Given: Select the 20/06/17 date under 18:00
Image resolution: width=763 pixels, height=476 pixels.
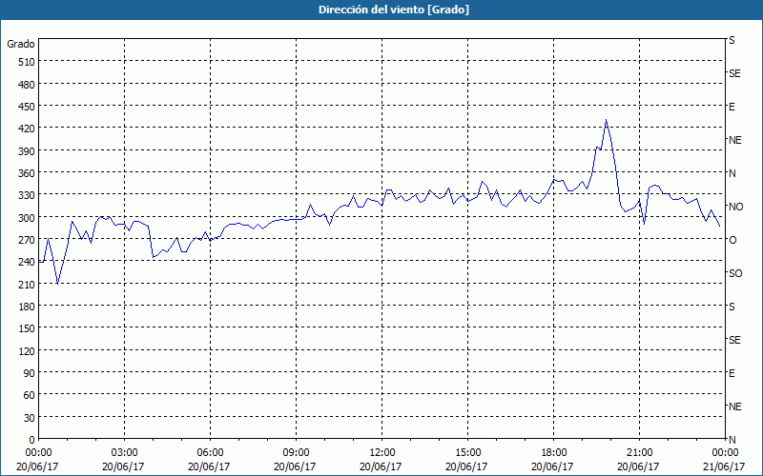Looking at the screenshot, I should [552, 466].
